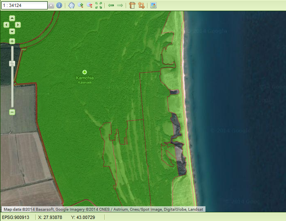The width and height of the screenshot is (286, 221).
Task: Pan the map east with right arrow
Action: coord(18,25)
